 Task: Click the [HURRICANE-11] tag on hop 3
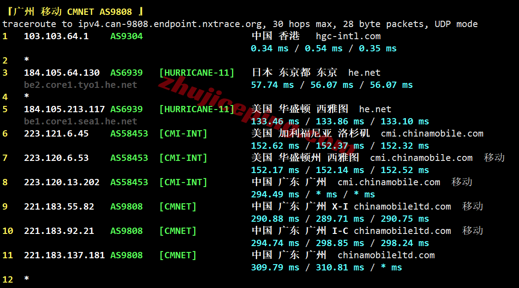(196, 73)
